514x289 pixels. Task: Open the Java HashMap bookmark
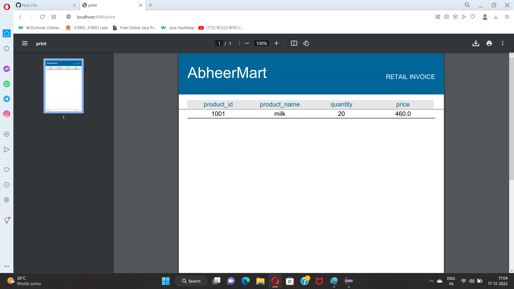(x=177, y=28)
